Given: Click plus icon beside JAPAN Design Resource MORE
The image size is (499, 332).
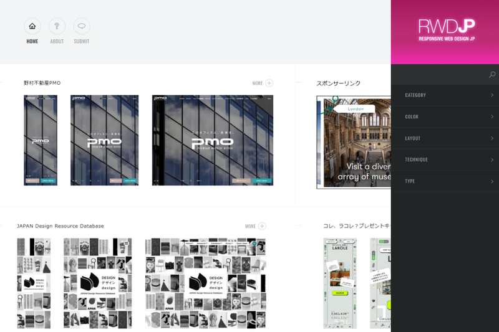Looking at the screenshot, I should coord(262,226).
